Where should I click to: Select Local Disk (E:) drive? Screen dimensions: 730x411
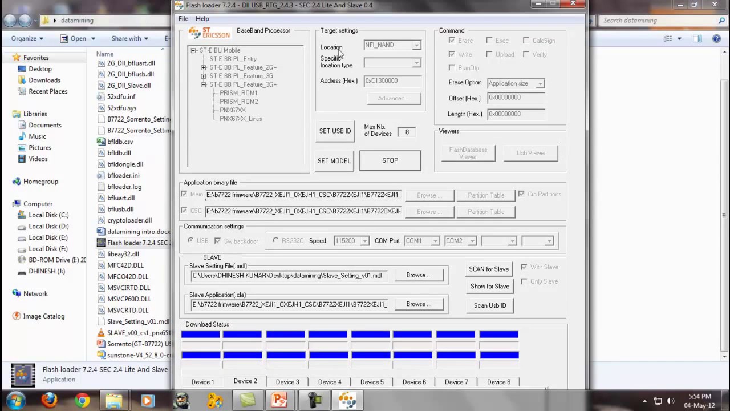pyautogui.click(x=48, y=237)
